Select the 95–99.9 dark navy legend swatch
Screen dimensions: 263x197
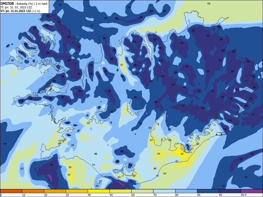(230, 191)
